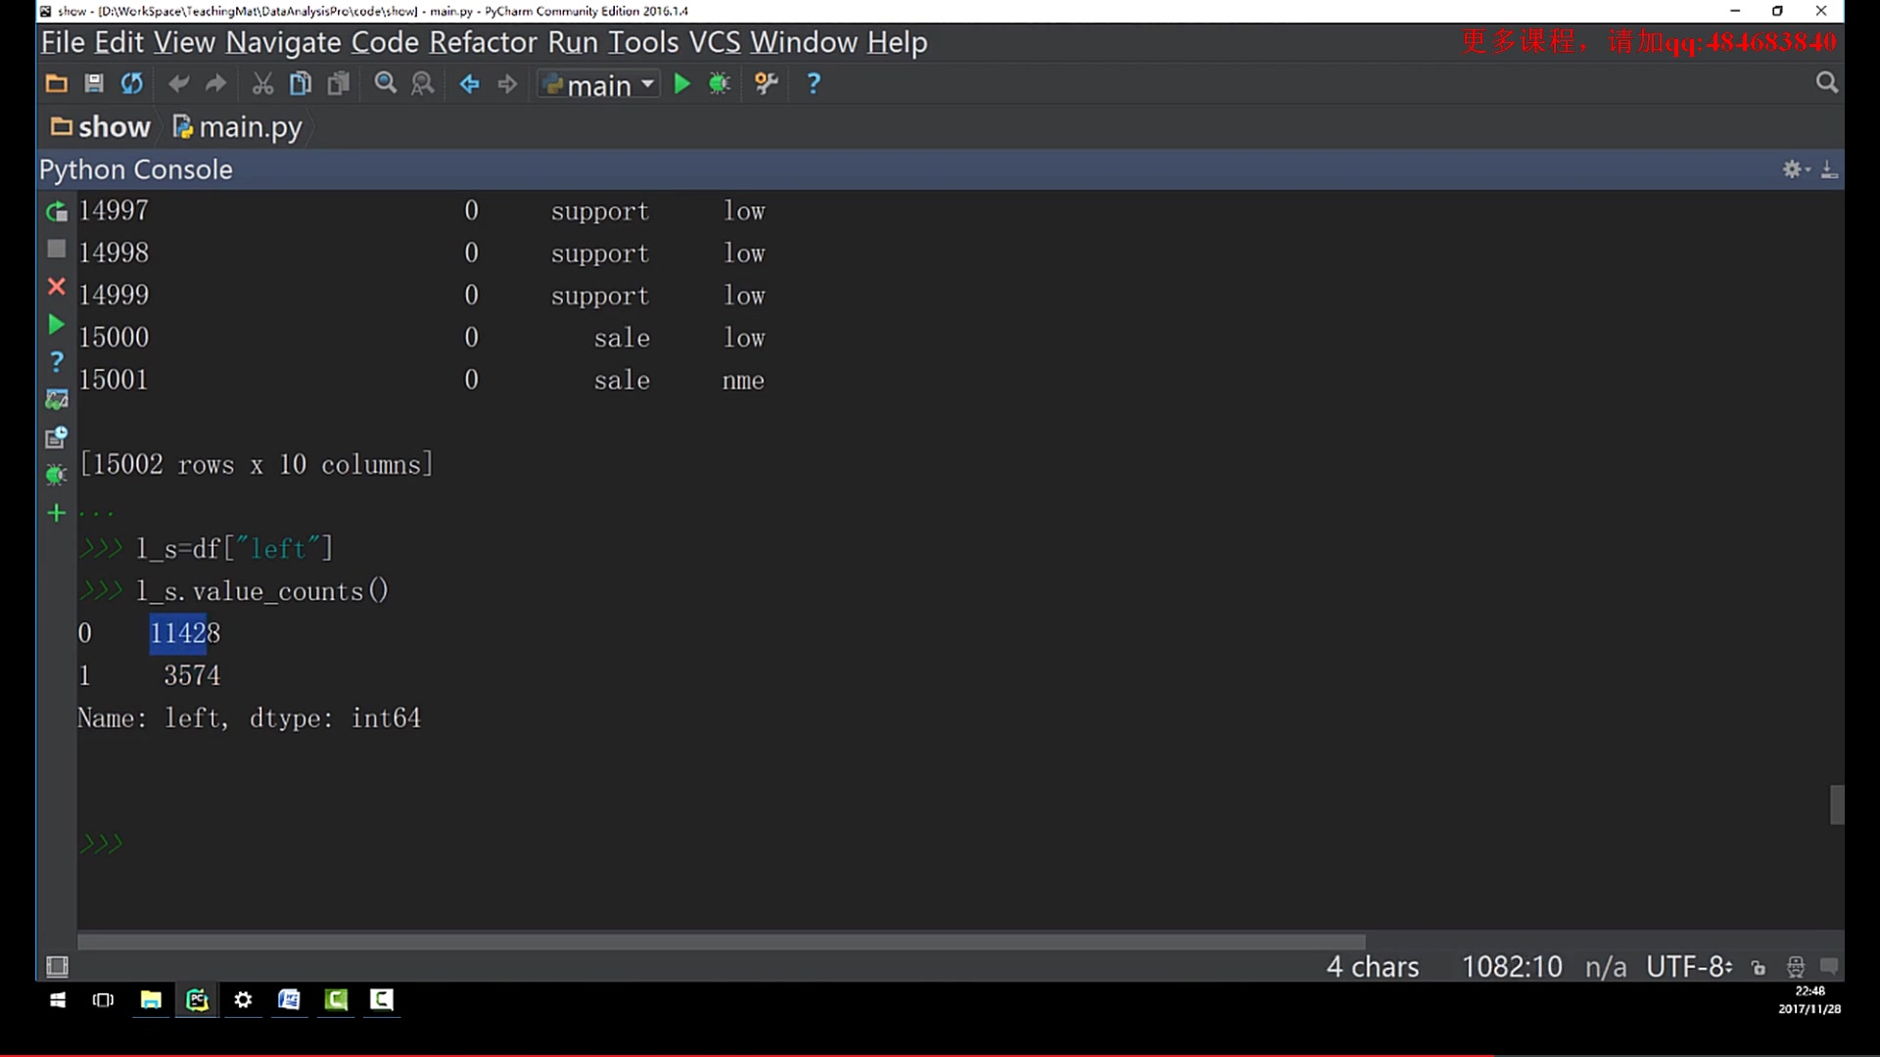Click main.py breadcrumb
Screen dimensions: 1880x1057
238,127
